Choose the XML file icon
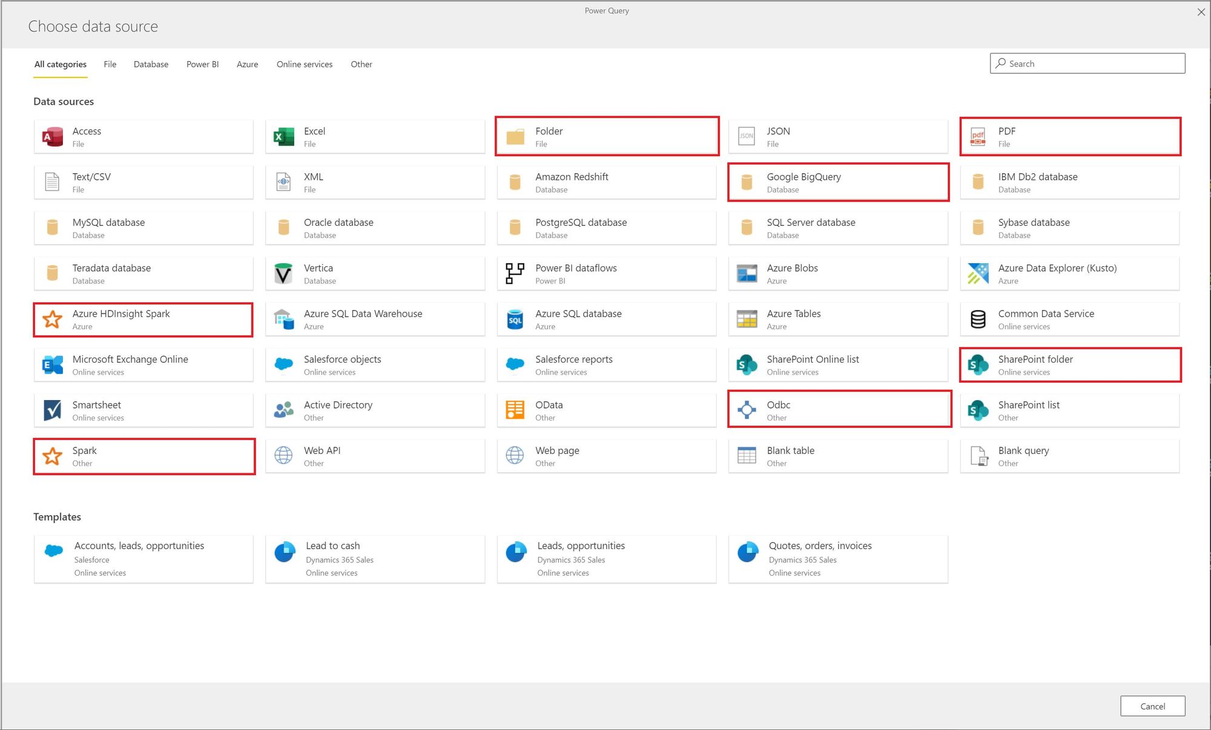The height and width of the screenshot is (730, 1211). (283, 182)
